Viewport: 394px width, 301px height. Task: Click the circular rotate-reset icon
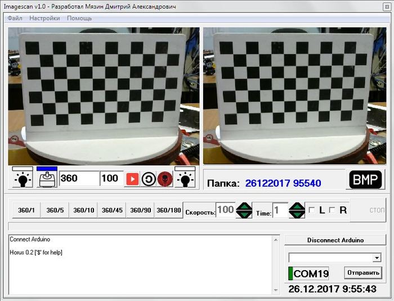149,179
